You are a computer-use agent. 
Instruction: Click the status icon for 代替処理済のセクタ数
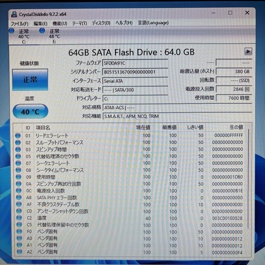pyautogui.click(x=18, y=156)
